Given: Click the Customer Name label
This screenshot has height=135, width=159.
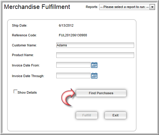Looking at the screenshot, I should coord(24,45).
